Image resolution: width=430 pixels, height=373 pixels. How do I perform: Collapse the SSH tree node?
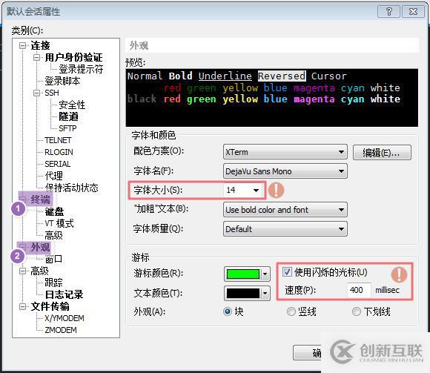click(x=36, y=93)
